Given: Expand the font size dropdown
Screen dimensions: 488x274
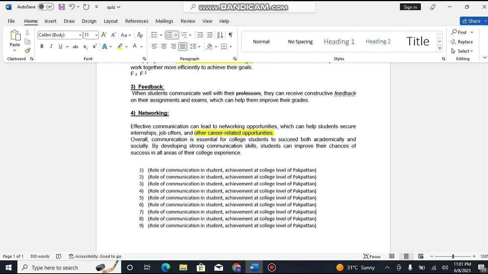Looking at the screenshot, I should (96, 35).
